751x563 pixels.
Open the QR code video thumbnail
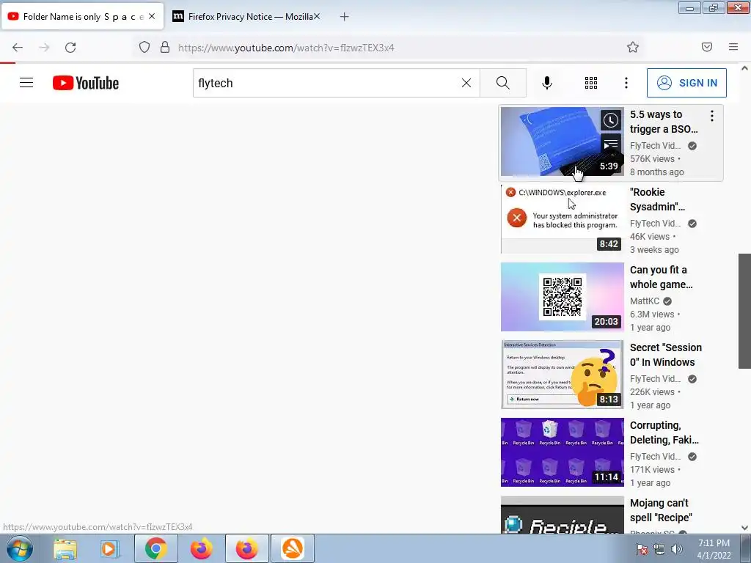click(563, 297)
